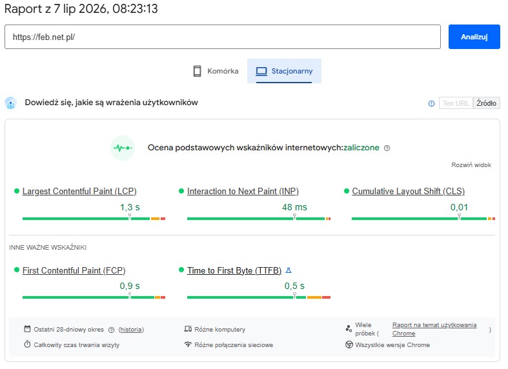Click the experimental flask icon near TTFB
The image size is (508, 369).
[x=289, y=270]
